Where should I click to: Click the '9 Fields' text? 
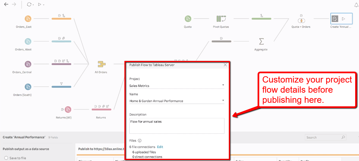tap(53, 137)
